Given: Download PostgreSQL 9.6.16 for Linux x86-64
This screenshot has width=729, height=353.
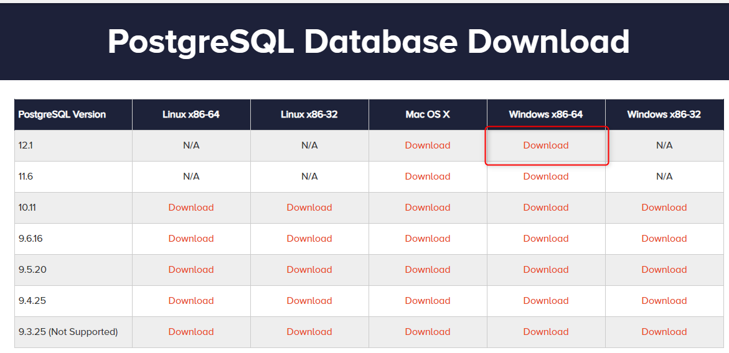Looking at the screenshot, I should (x=191, y=239).
